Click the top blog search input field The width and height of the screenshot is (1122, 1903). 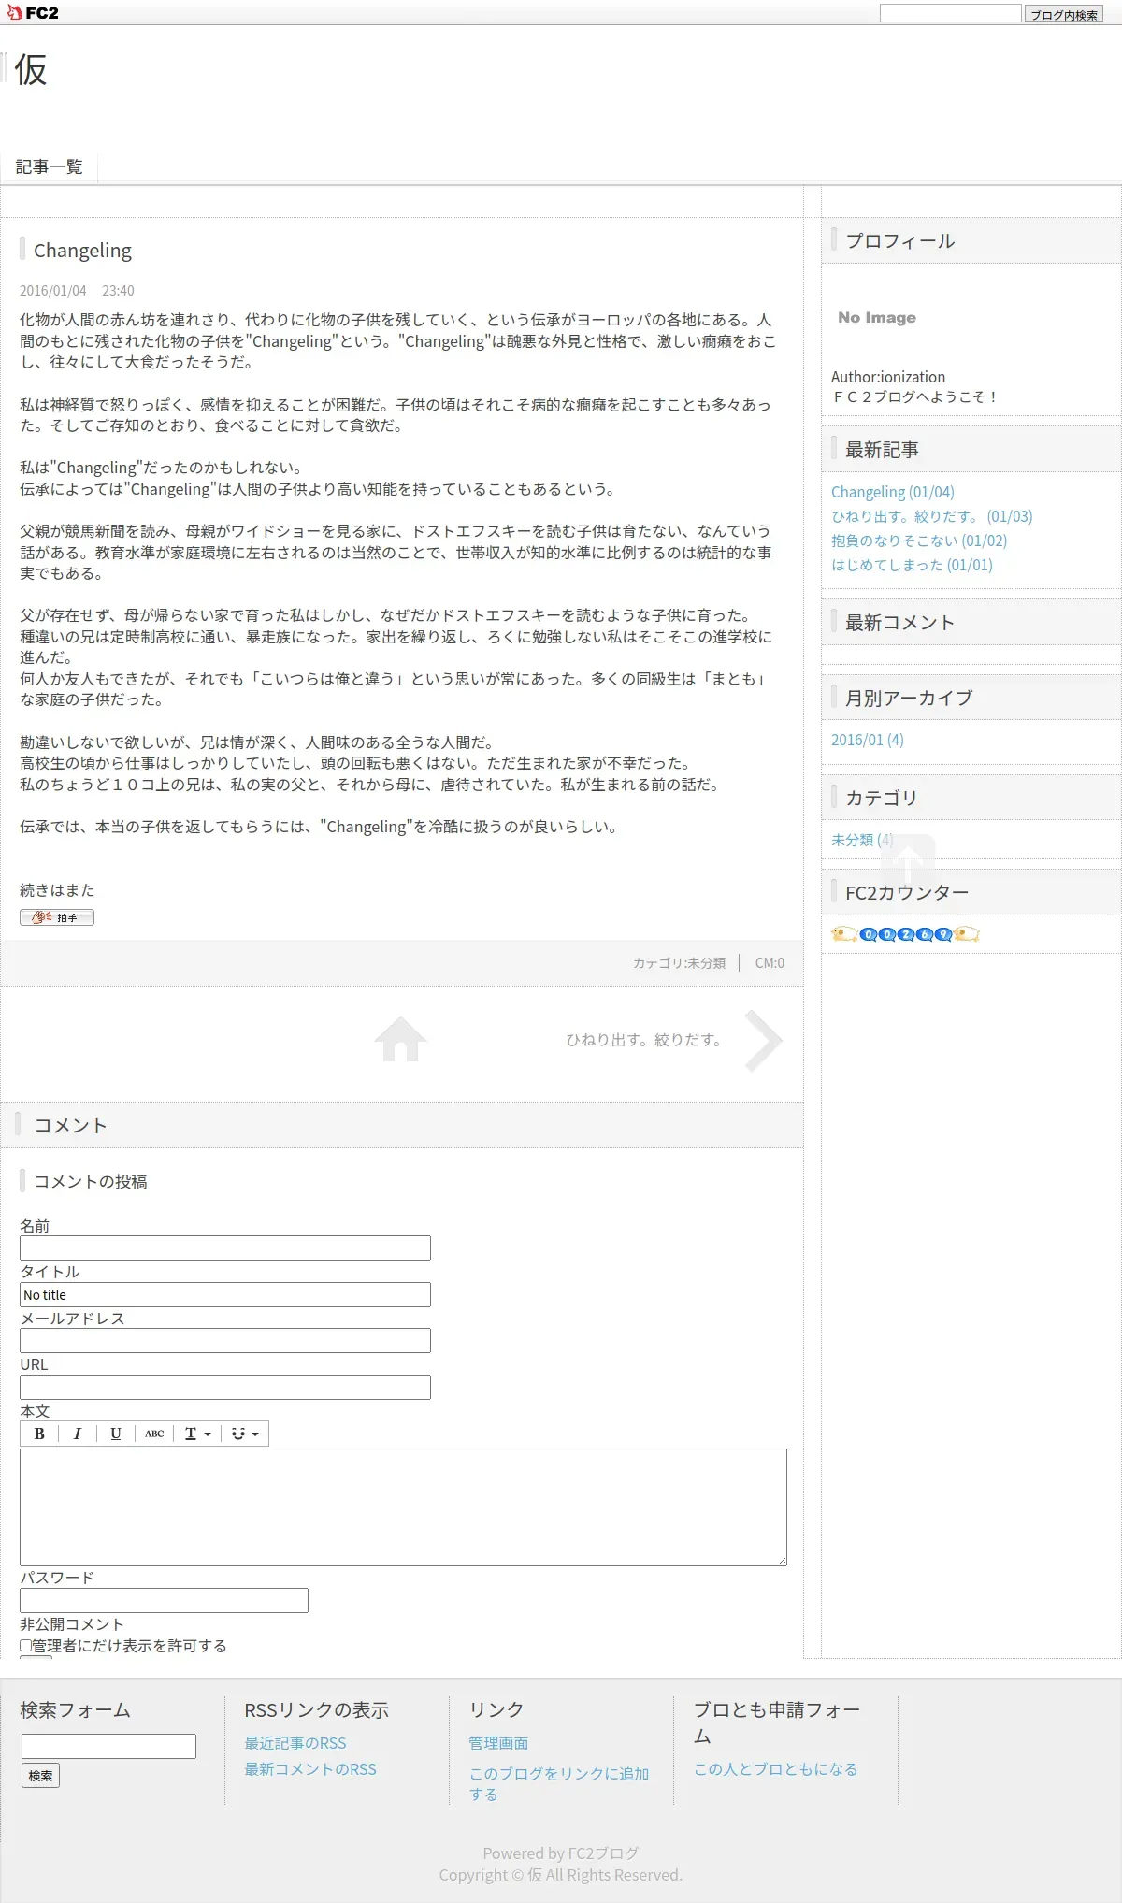tap(950, 13)
